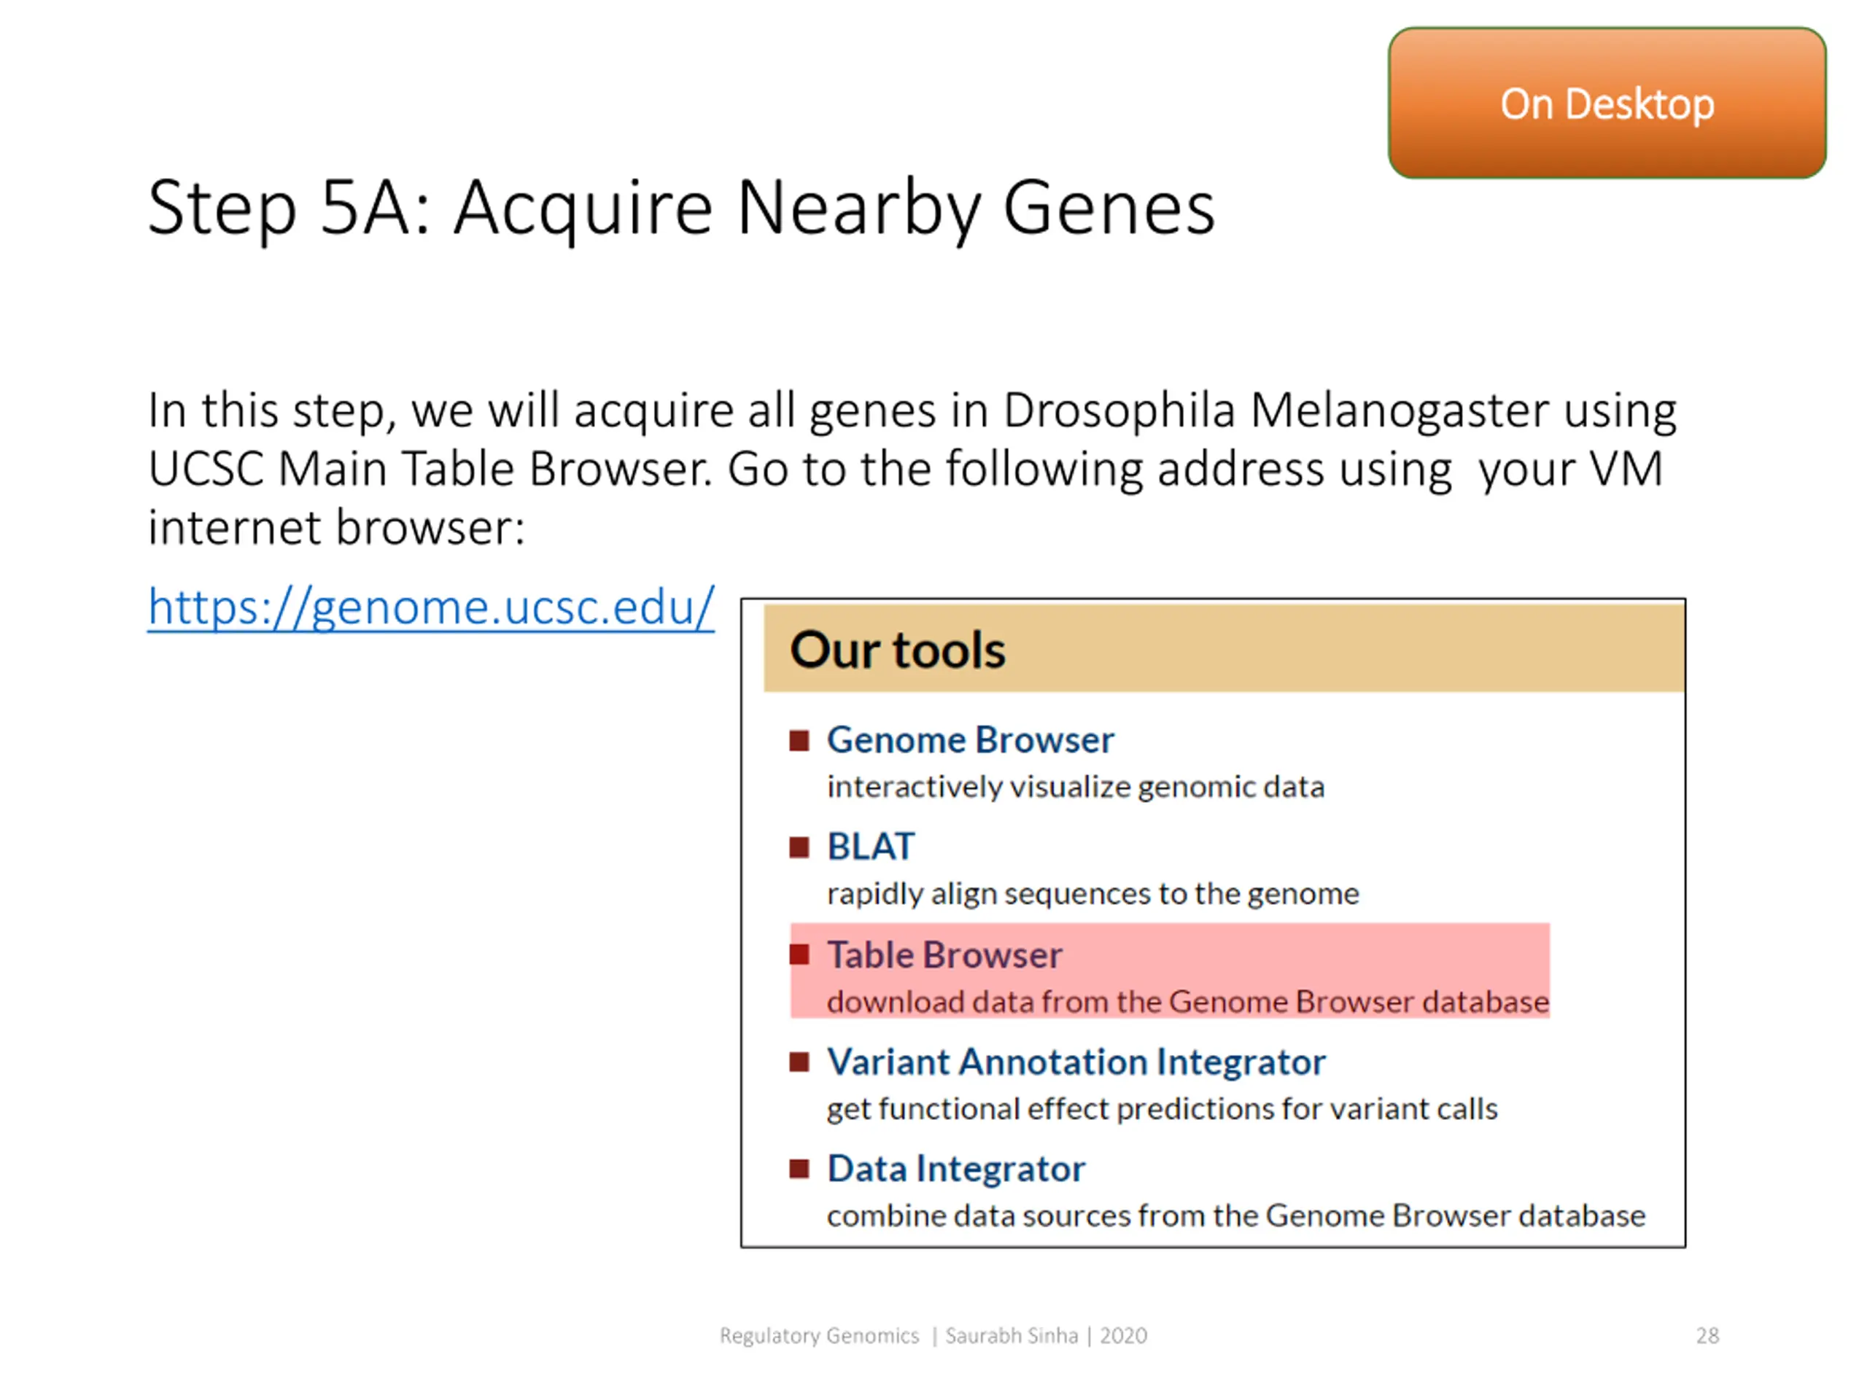Screen dimensions: 1867x1400
Task: Click the red bullet beside Genome Browser
Action: tap(799, 741)
